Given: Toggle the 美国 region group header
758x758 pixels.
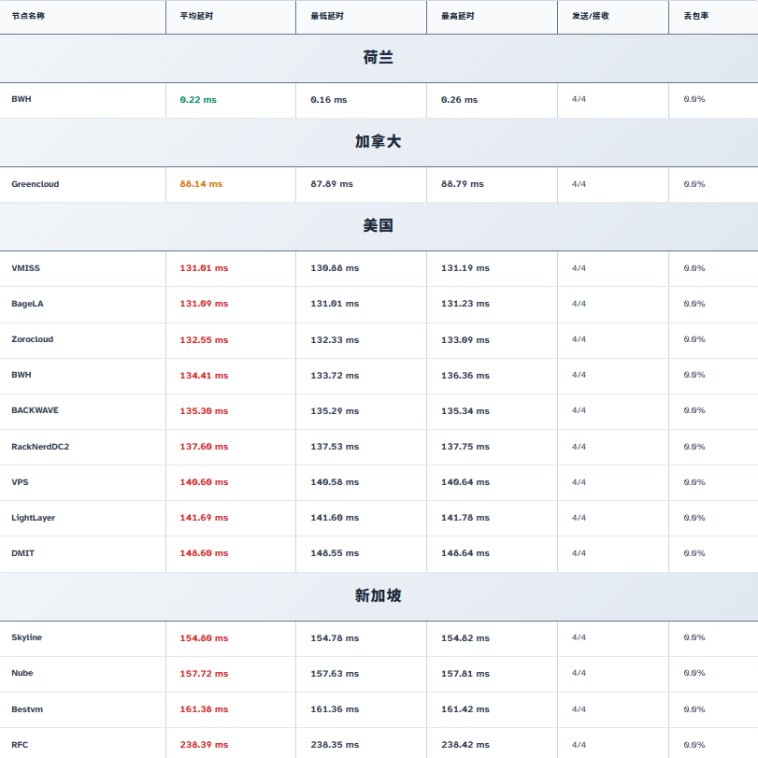Looking at the screenshot, I should pyautogui.click(x=379, y=226).
